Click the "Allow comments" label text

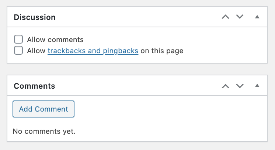55,40
